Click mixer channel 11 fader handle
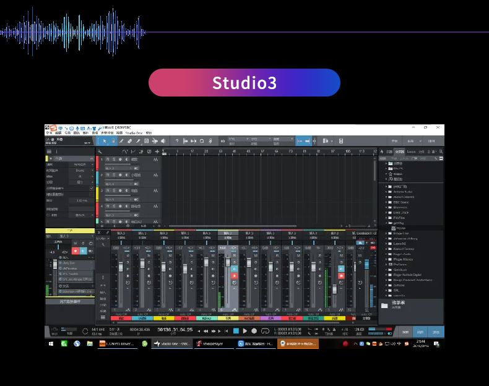 pos(335,289)
